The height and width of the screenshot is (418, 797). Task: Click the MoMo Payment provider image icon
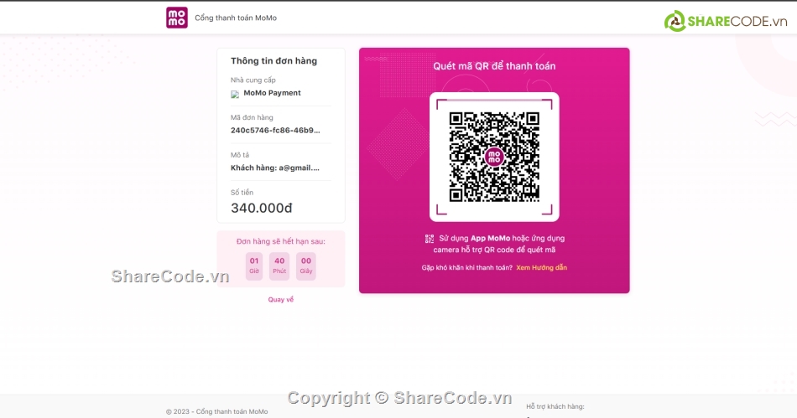click(x=235, y=95)
